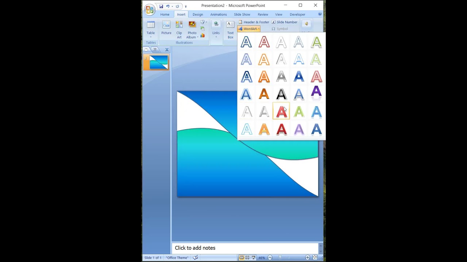
Task: Start Slide Show from the status bar
Action: point(253,258)
